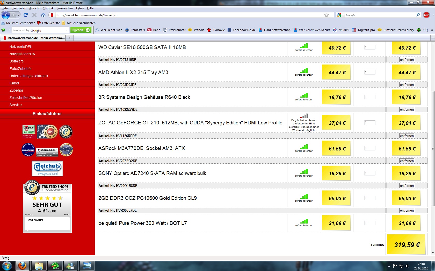Image resolution: width=435 pixels, height=271 pixels.
Task: Click the Einkaufsführer heading
Action: pyautogui.click(x=47, y=114)
